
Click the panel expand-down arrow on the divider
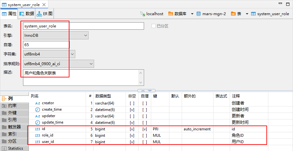click(150, 91)
